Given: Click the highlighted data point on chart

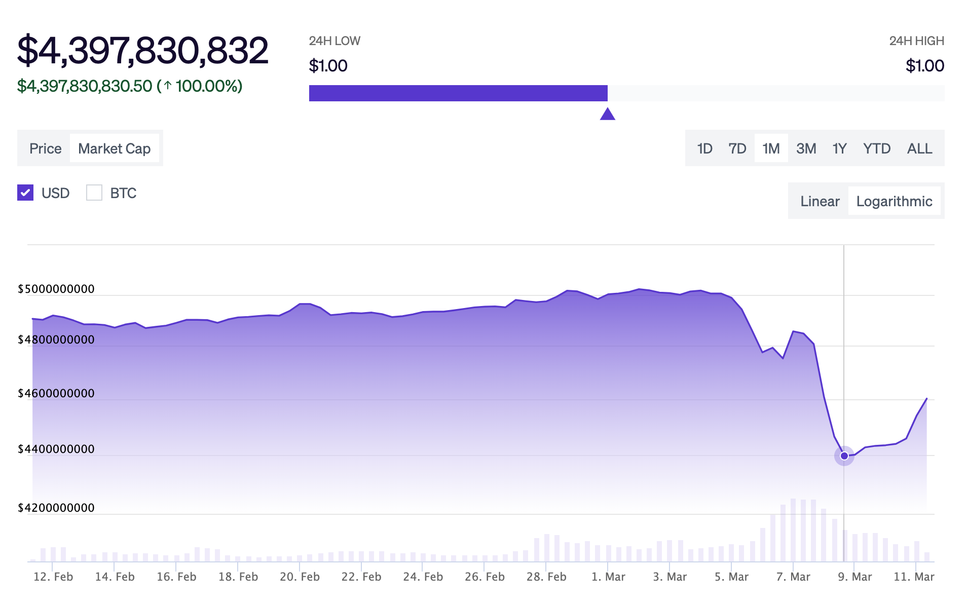Looking at the screenshot, I should pyautogui.click(x=844, y=456).
